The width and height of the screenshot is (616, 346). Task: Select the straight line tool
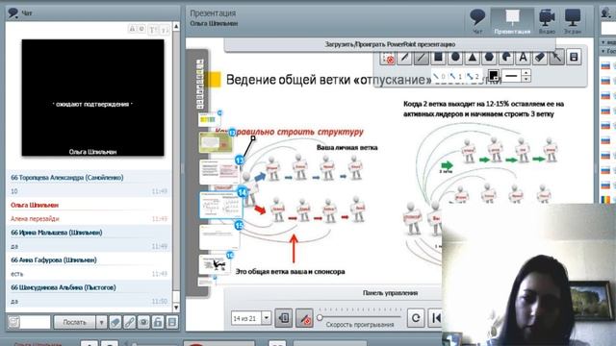point(422,58)
